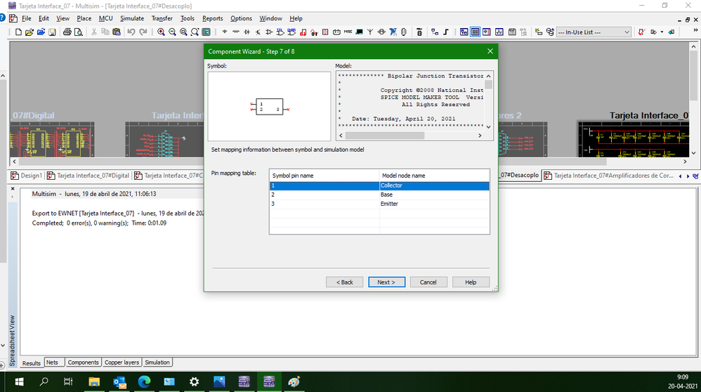
Task: Place an Indicator component icon
Action: pyautogui.click(x=325, y=32)
